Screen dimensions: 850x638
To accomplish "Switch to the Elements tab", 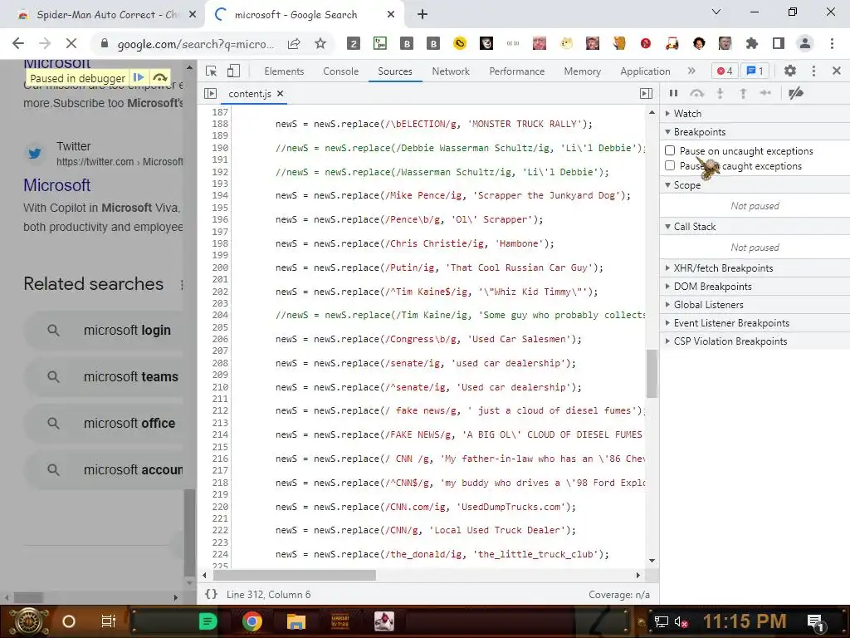I will [284, 71].
